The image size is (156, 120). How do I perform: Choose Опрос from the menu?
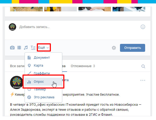[x=43, y=82]
